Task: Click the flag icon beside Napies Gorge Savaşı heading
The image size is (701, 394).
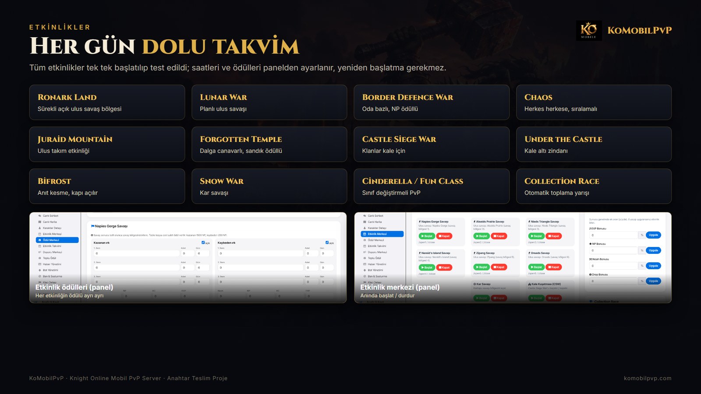Action: coord(92,226)
